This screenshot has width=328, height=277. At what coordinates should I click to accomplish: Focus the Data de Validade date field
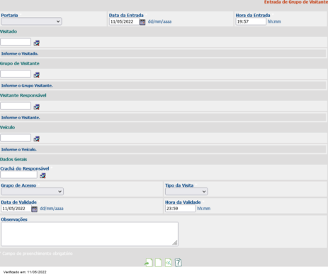point(16,209)
